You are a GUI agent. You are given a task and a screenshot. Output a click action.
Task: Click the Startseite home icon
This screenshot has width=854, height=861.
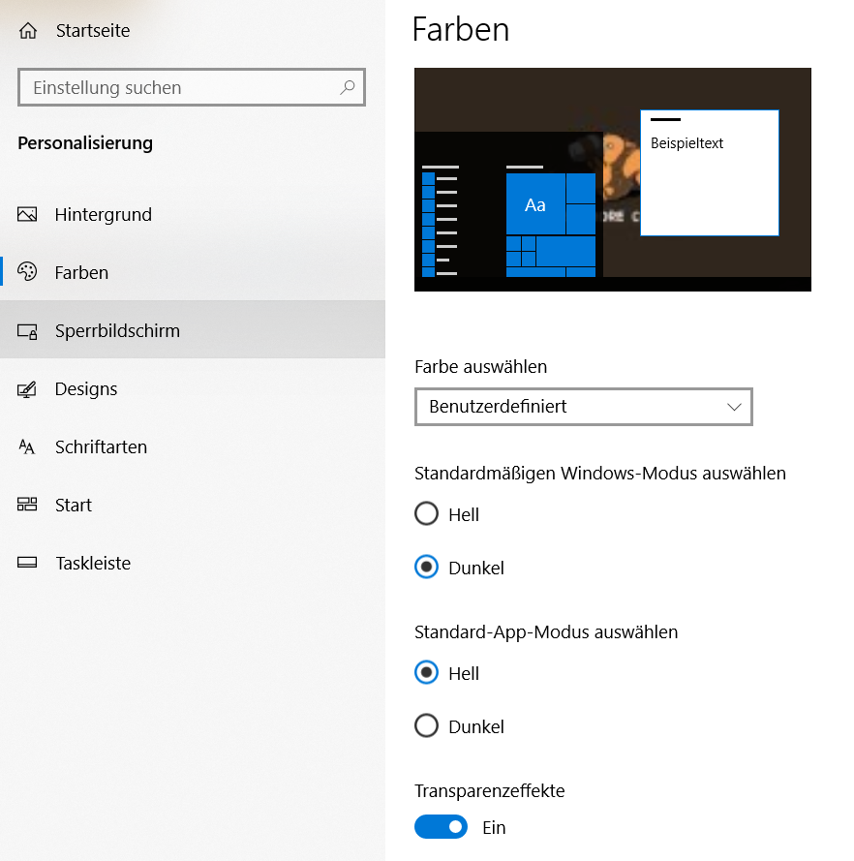[x=28, y=31]
